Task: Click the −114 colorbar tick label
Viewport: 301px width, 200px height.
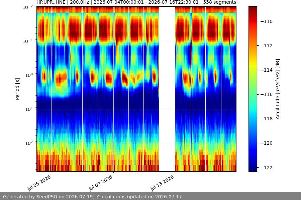Action: tap(267, 70)
